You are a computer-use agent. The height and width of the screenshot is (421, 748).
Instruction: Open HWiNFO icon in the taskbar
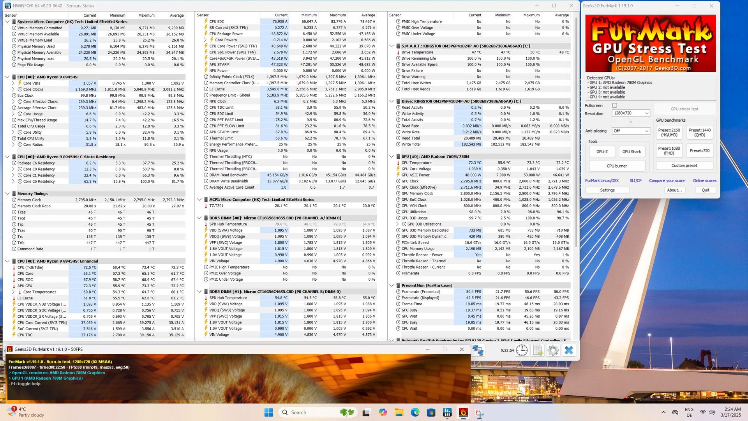click(447, 412)
